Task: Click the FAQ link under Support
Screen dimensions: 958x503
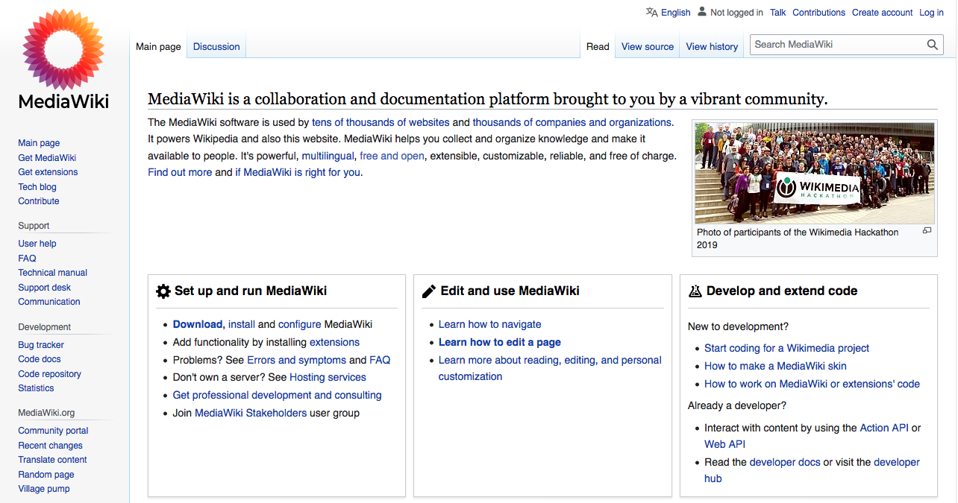Action: tap(27, 259)
